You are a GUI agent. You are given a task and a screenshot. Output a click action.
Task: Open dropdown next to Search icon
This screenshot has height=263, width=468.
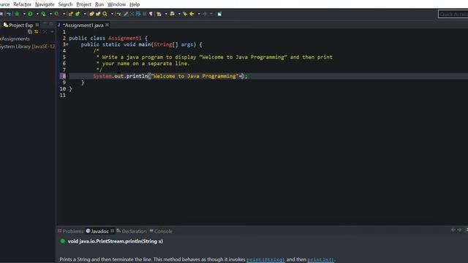tap(112, 14)
